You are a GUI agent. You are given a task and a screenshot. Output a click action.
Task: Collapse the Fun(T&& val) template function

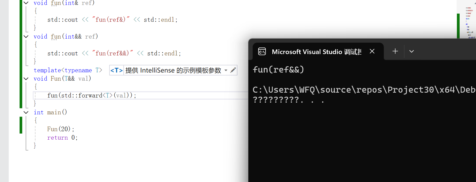[26, 79]
